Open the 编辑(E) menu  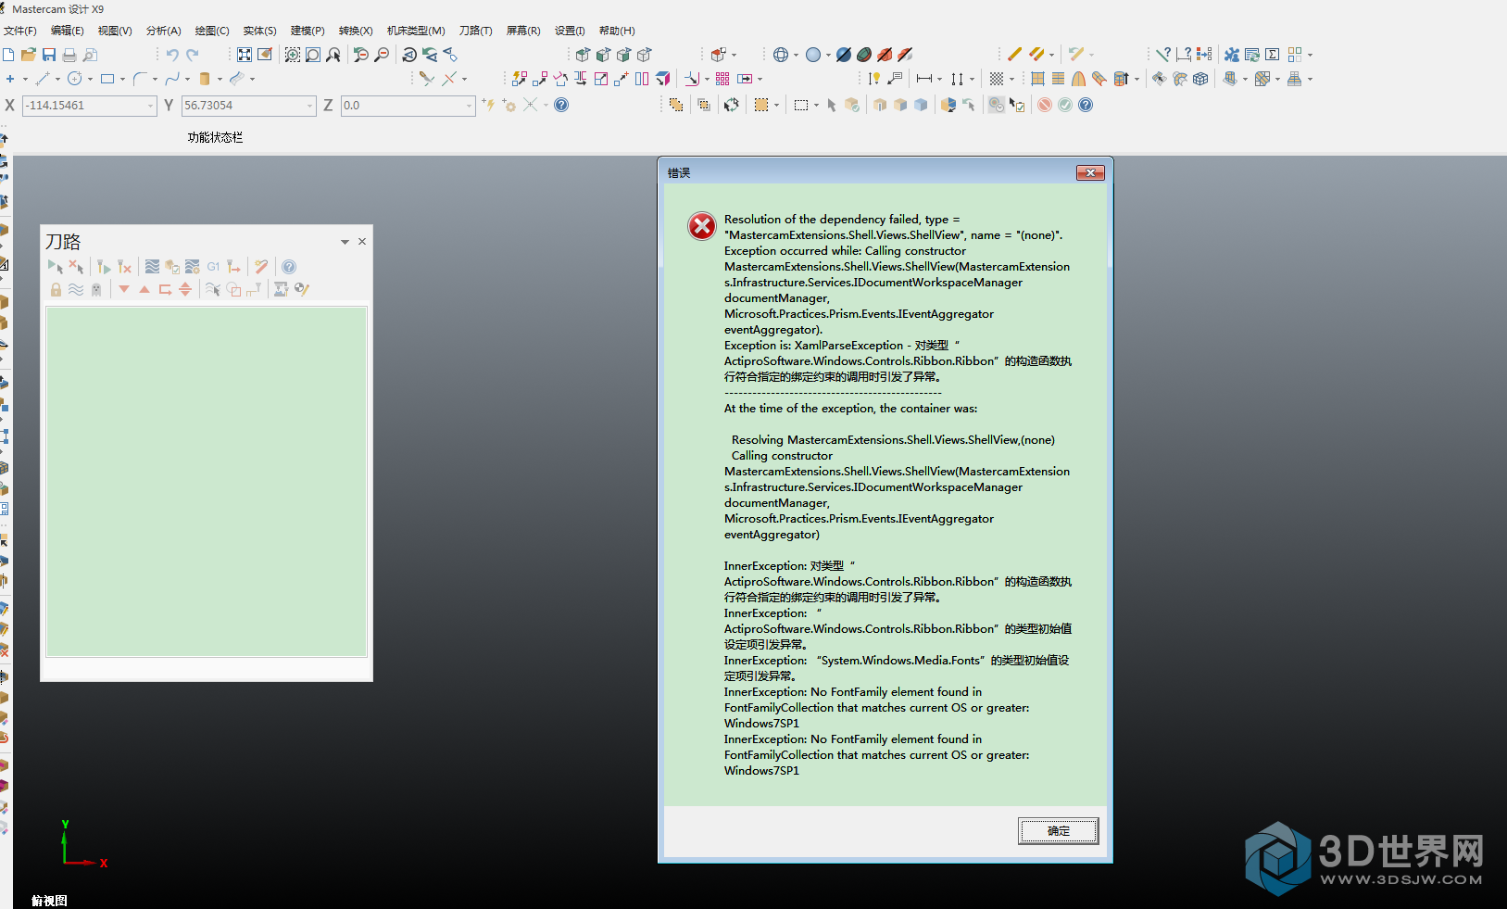67,31
